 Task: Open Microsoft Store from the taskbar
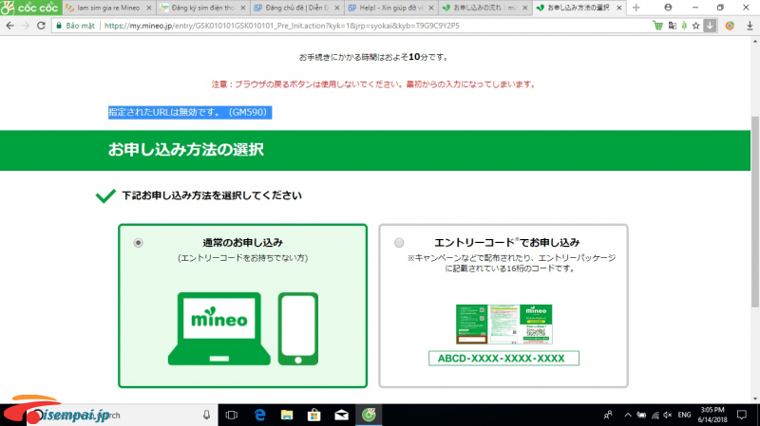click(314, 415)
